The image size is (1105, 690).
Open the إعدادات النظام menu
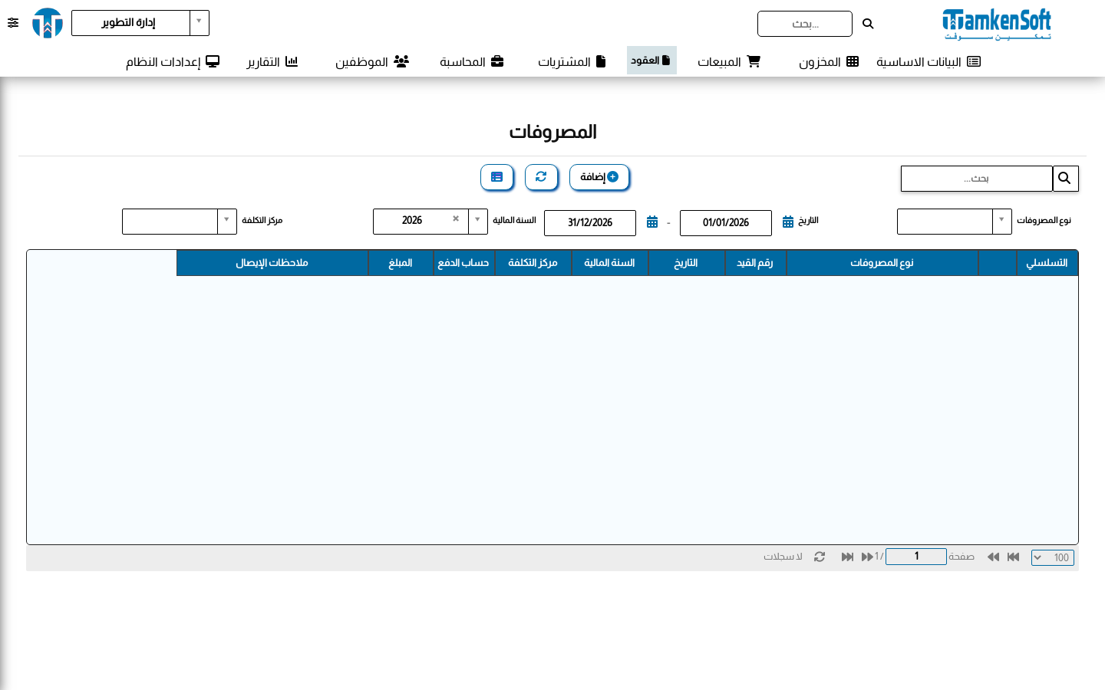(x=173, y=61)
